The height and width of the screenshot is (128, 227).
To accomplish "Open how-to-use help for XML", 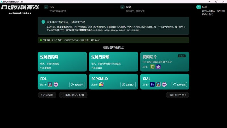I will point(179,85).
